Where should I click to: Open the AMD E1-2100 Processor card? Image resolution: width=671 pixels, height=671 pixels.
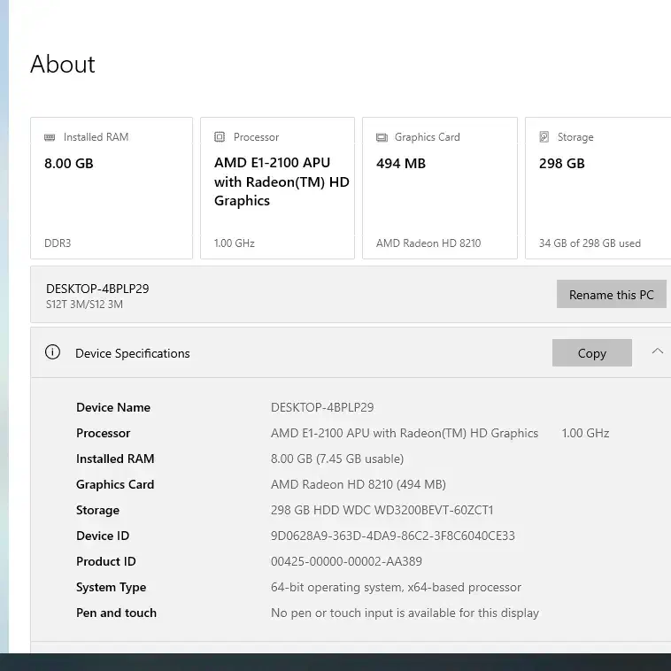point(277,188)
